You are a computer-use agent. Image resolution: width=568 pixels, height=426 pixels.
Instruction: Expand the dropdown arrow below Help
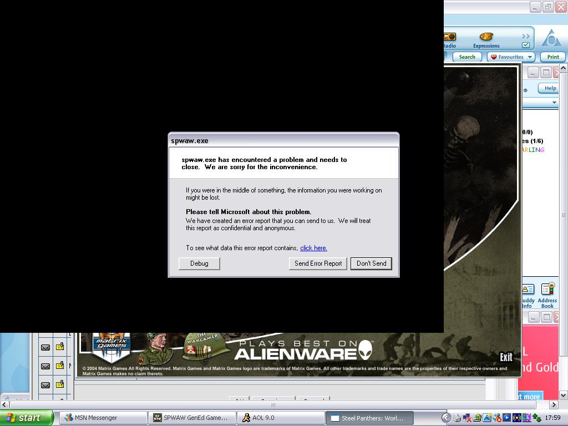554,103
